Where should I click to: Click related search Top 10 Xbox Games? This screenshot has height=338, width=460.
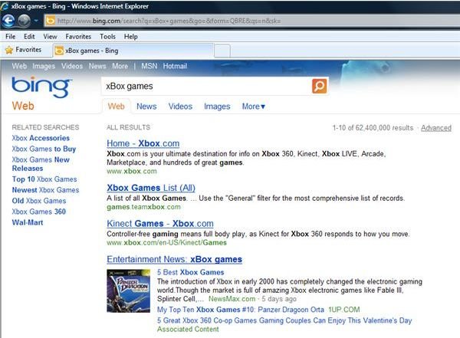coord(44,179)
